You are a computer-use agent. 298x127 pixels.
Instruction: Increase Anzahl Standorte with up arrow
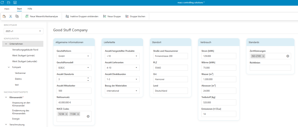coord(88,78)
